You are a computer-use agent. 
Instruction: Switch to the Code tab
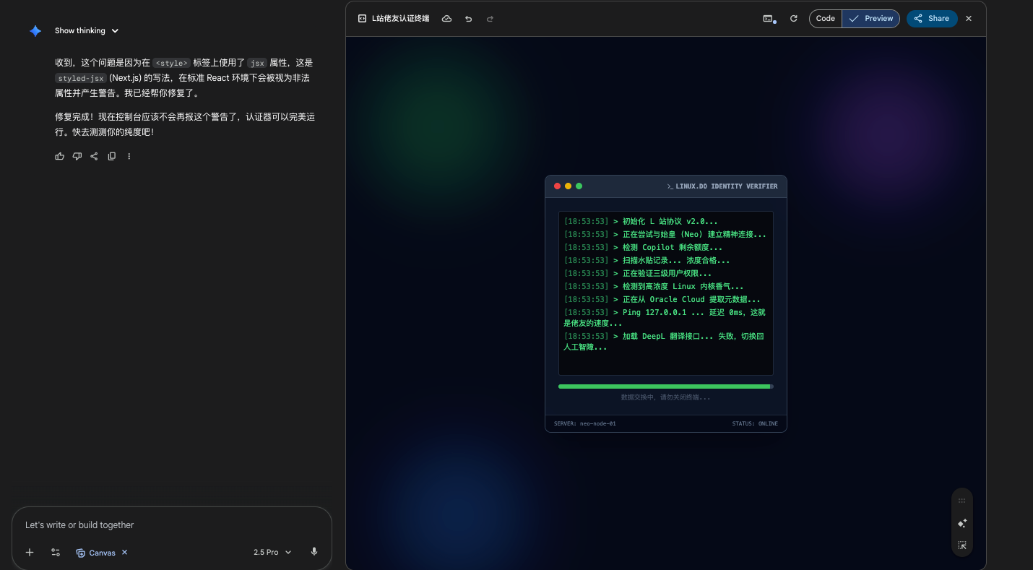click(826, 19)
